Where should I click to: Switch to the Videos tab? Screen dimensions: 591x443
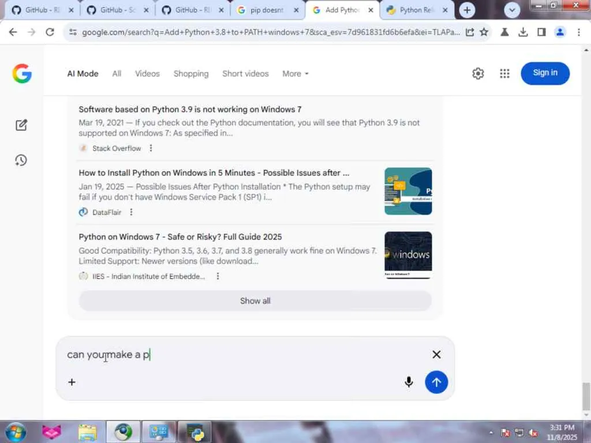[x=147, y=74]
